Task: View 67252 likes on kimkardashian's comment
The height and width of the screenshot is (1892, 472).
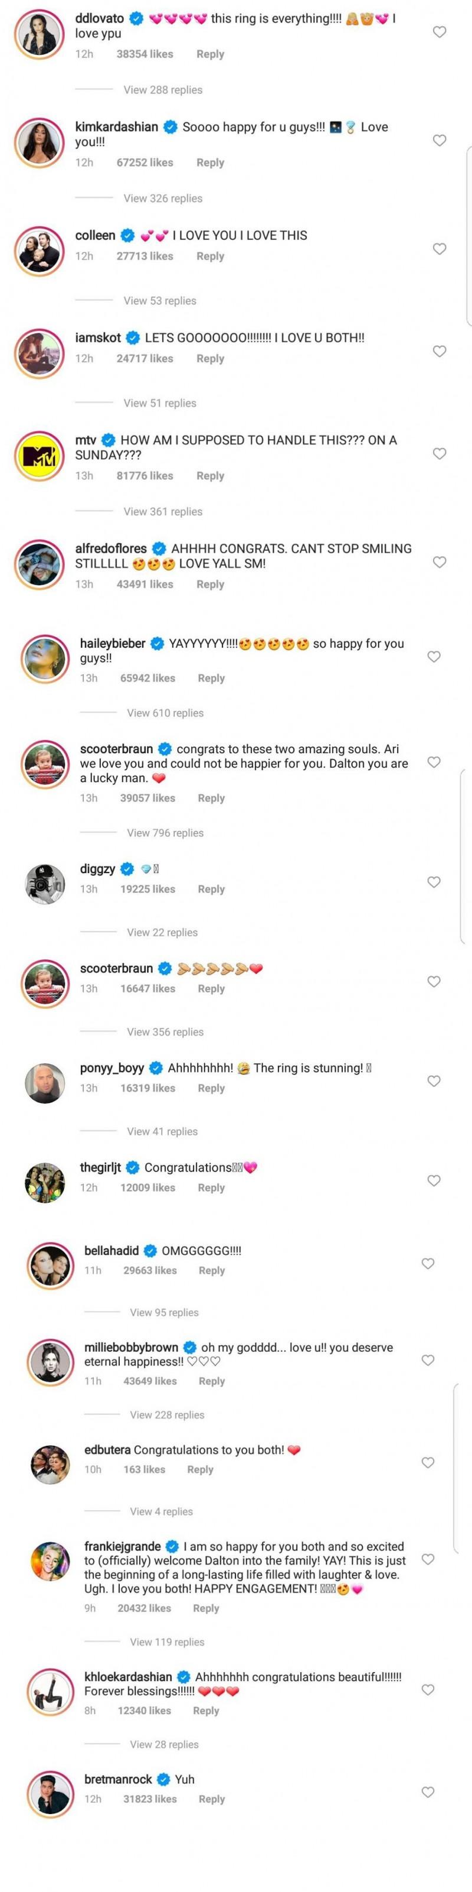Action: pyautogui.click(x=145, y=163)
